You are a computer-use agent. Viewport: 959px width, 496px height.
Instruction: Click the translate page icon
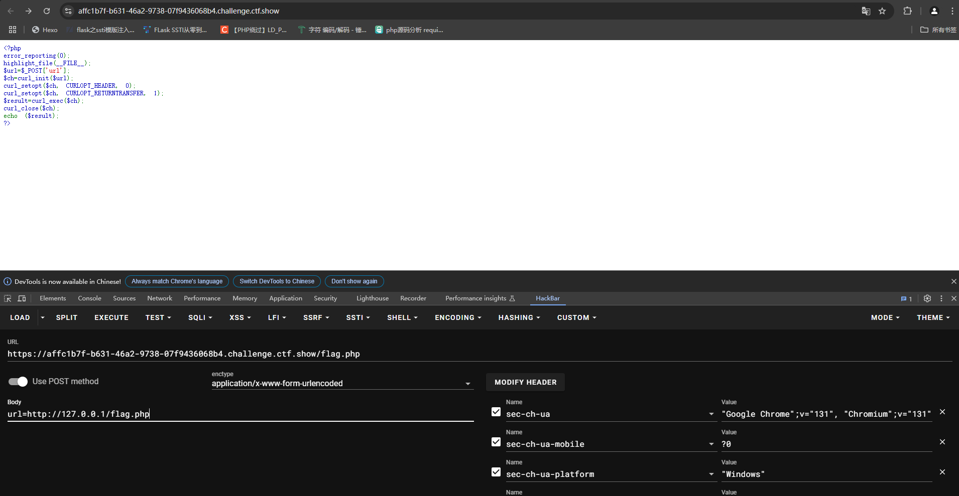(866, 11)
